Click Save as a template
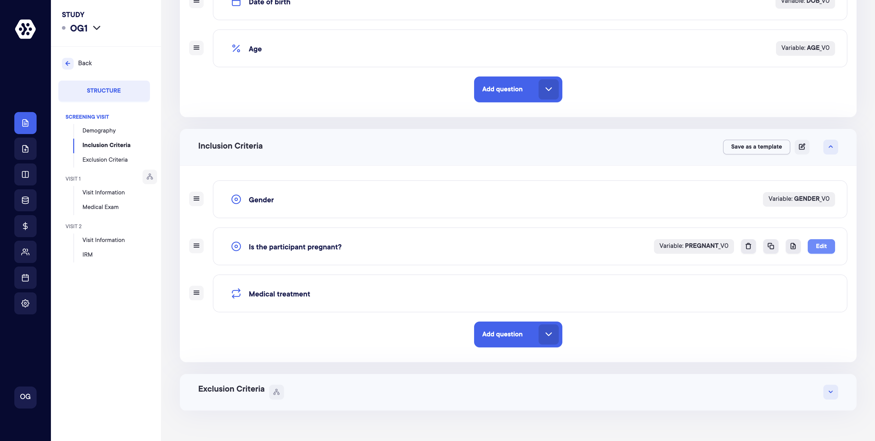The width and height of the screenshot is (875, 441). [757, 147]
